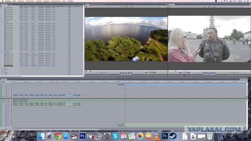Open Spotlight search in the menu bar
251x141 pixels.
coord(245,1)
